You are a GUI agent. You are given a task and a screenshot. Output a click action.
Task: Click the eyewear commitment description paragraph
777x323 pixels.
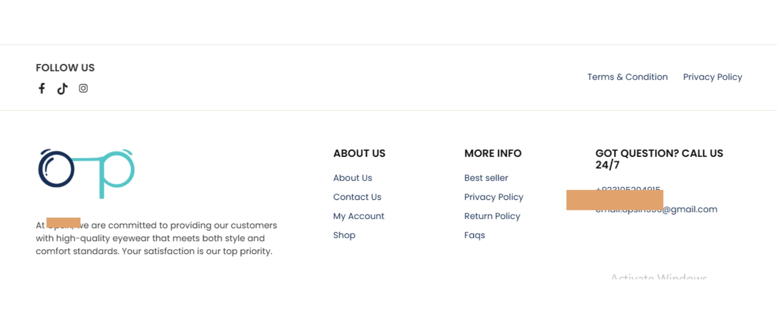[x=156, y=238]
